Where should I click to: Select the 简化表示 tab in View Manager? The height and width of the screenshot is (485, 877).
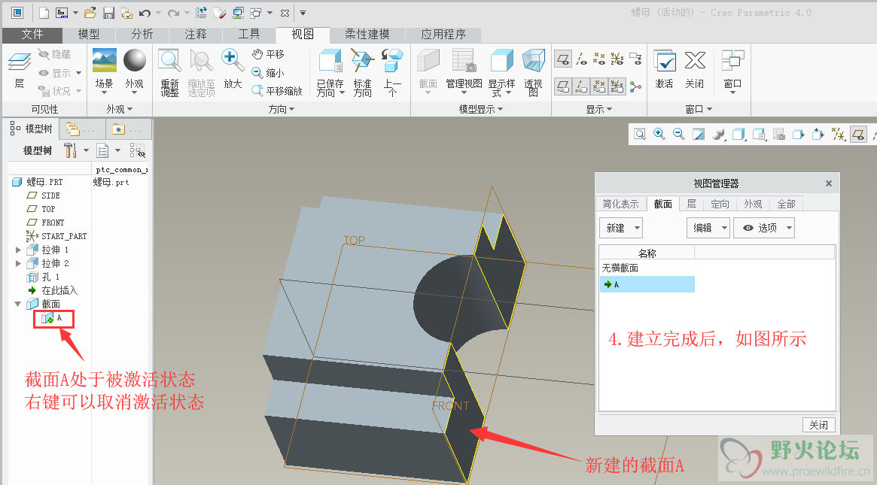click(621, 204)
